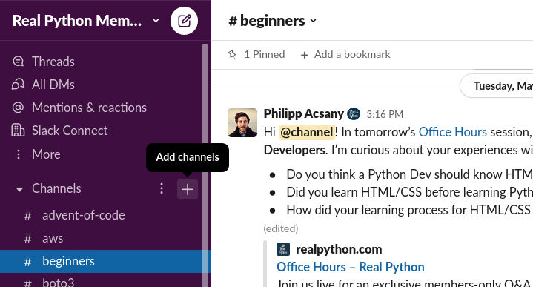Click the compose new message icon

pos(184,21)
